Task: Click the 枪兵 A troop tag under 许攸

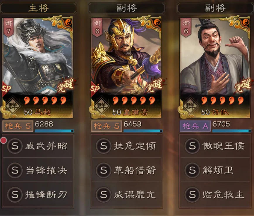Action: pos(195,126)
